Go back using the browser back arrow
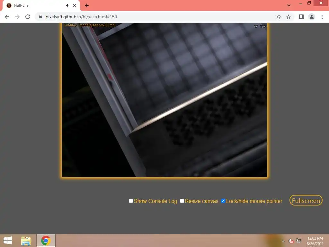The width and height of the screenshot is (329, 247). [7, 17]
